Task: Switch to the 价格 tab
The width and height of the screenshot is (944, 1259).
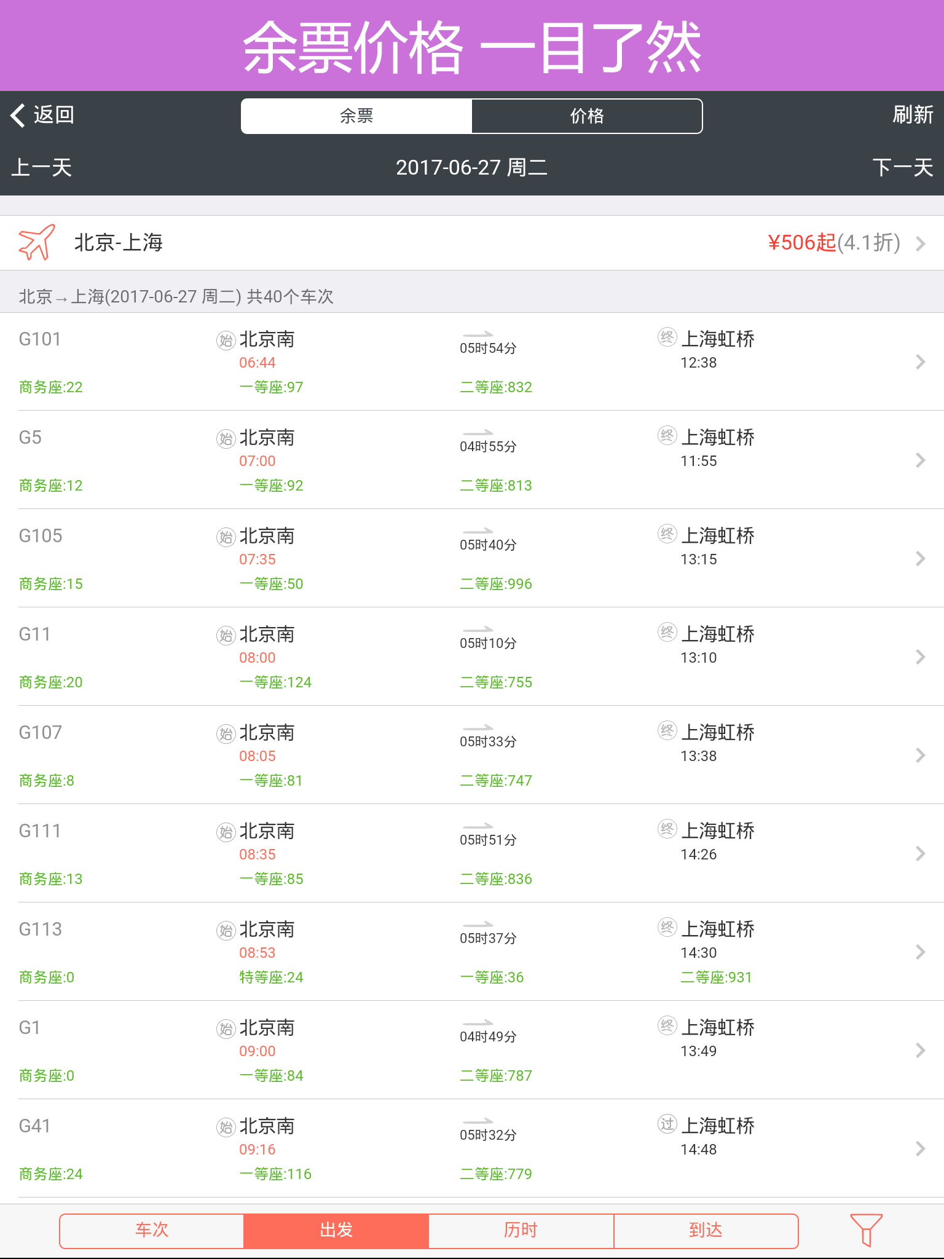Action: tap(587, 116)
